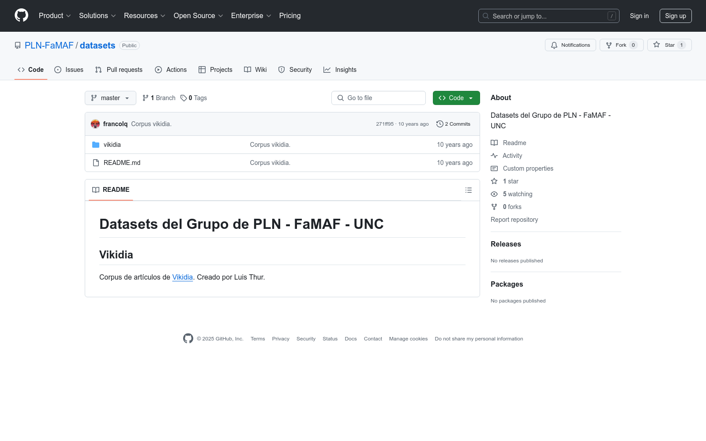
Task: Click the branch icon next to 1 Branch
Action: click(x=146, y=98)
